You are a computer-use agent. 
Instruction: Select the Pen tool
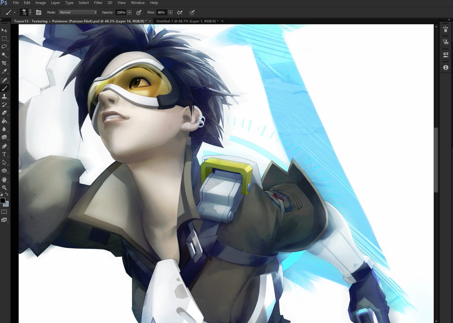5,146
